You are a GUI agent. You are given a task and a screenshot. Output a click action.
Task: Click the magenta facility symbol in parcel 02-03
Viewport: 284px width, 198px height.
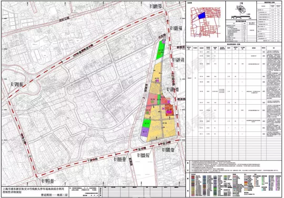click(x=158, y=81)
